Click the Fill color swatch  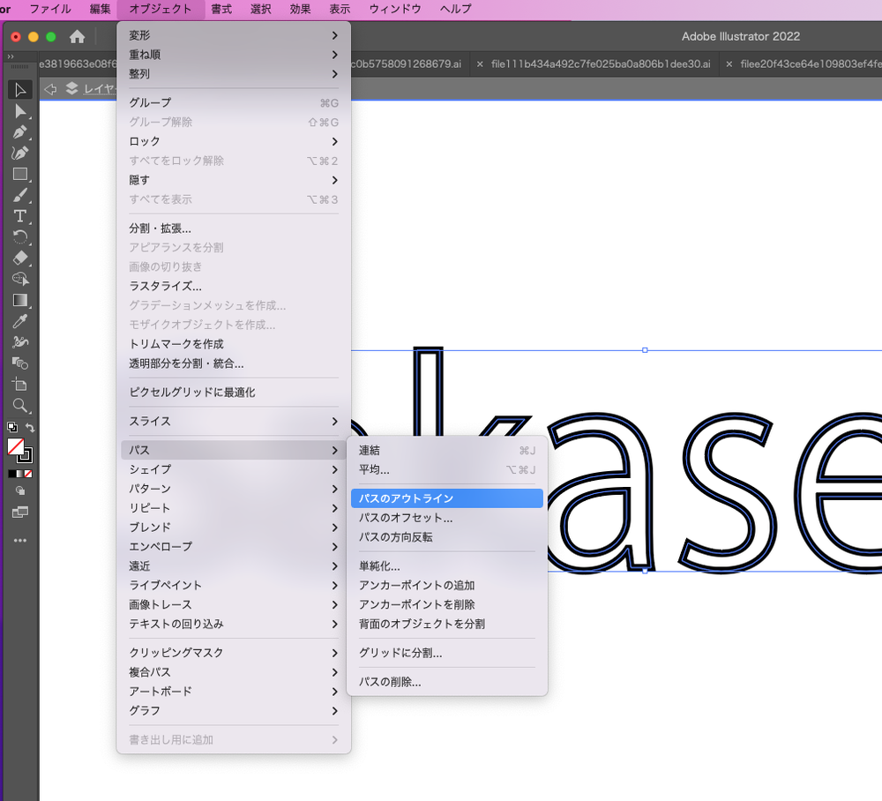[16, 446]
